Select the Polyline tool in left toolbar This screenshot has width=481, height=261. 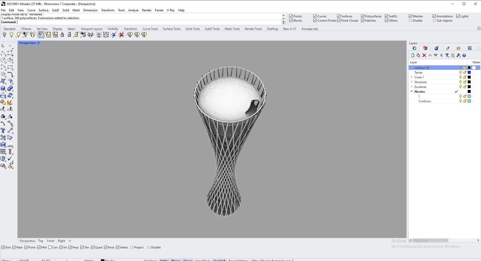click(x=3, y=53)
